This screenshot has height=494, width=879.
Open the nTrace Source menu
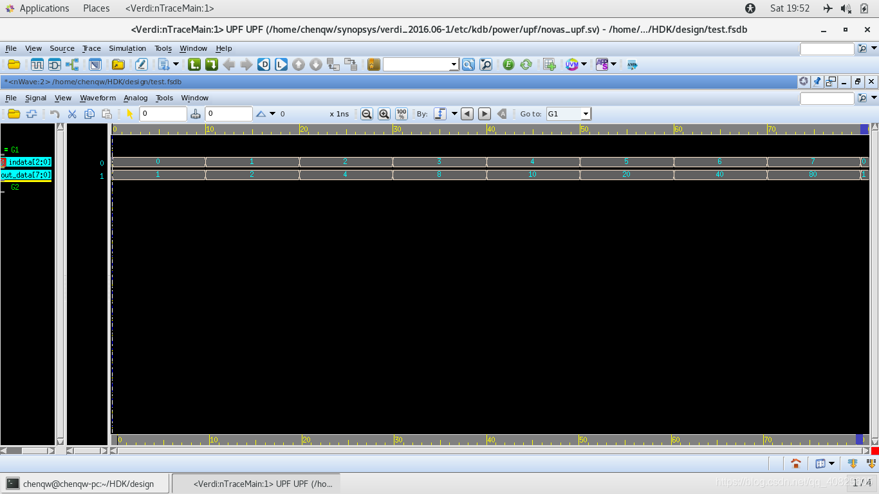tap(62, 48)
